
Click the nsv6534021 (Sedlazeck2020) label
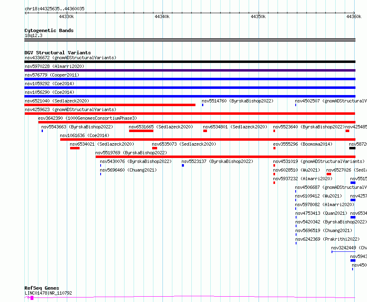coord(102,144)
